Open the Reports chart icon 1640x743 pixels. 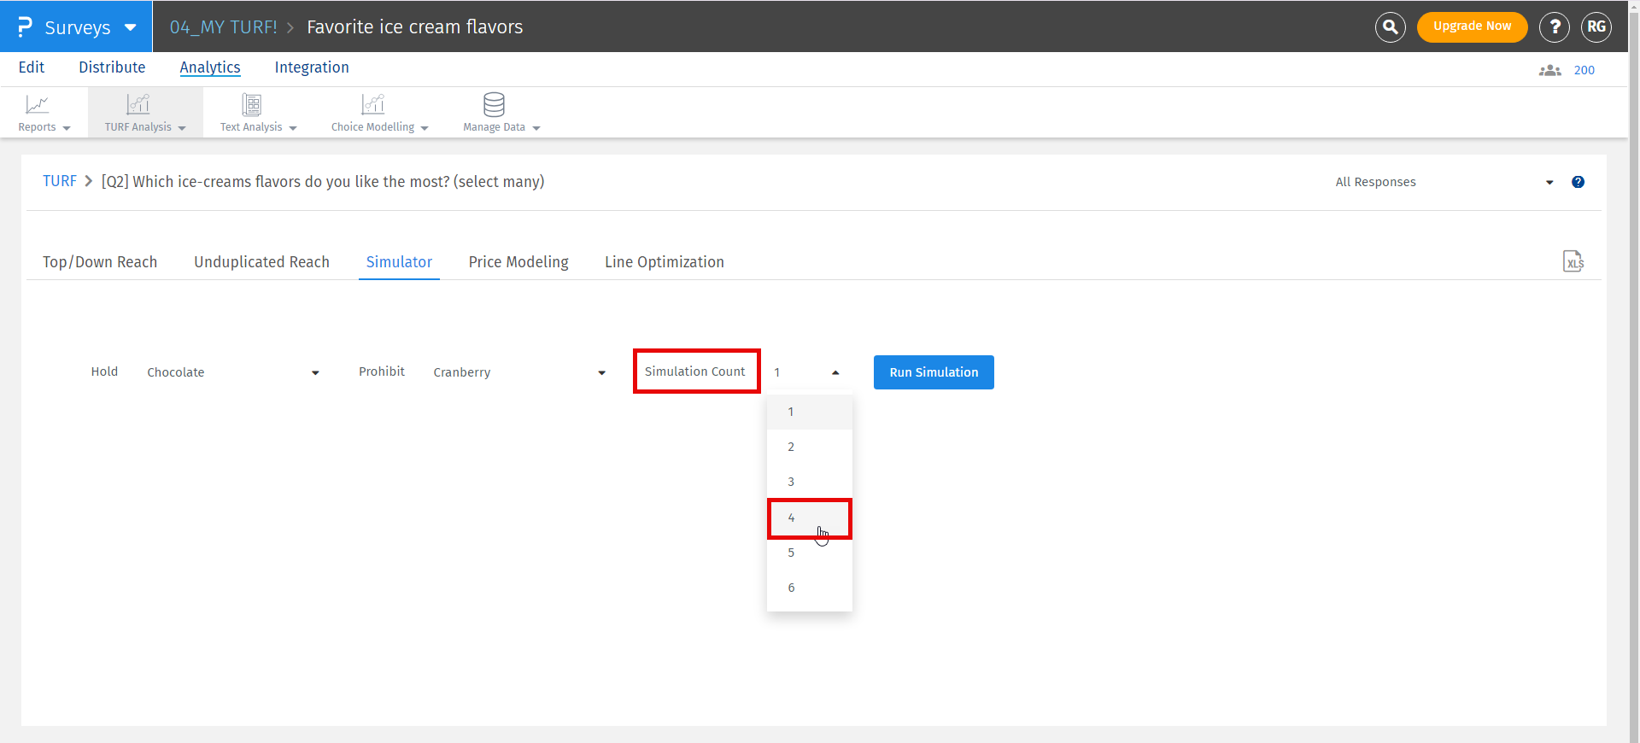[38, 105]
